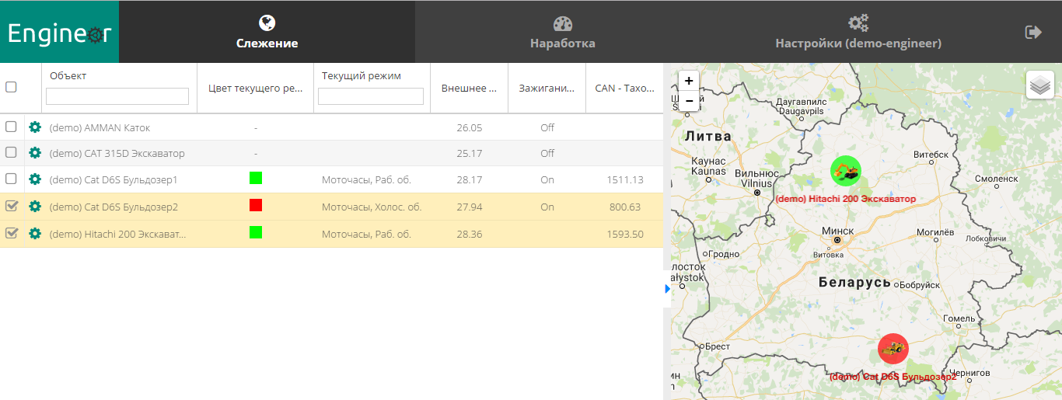This screenshot has width=1062, height=400.
Task: Open gear settings for AMMAN Каток
Action: [35, 127]
